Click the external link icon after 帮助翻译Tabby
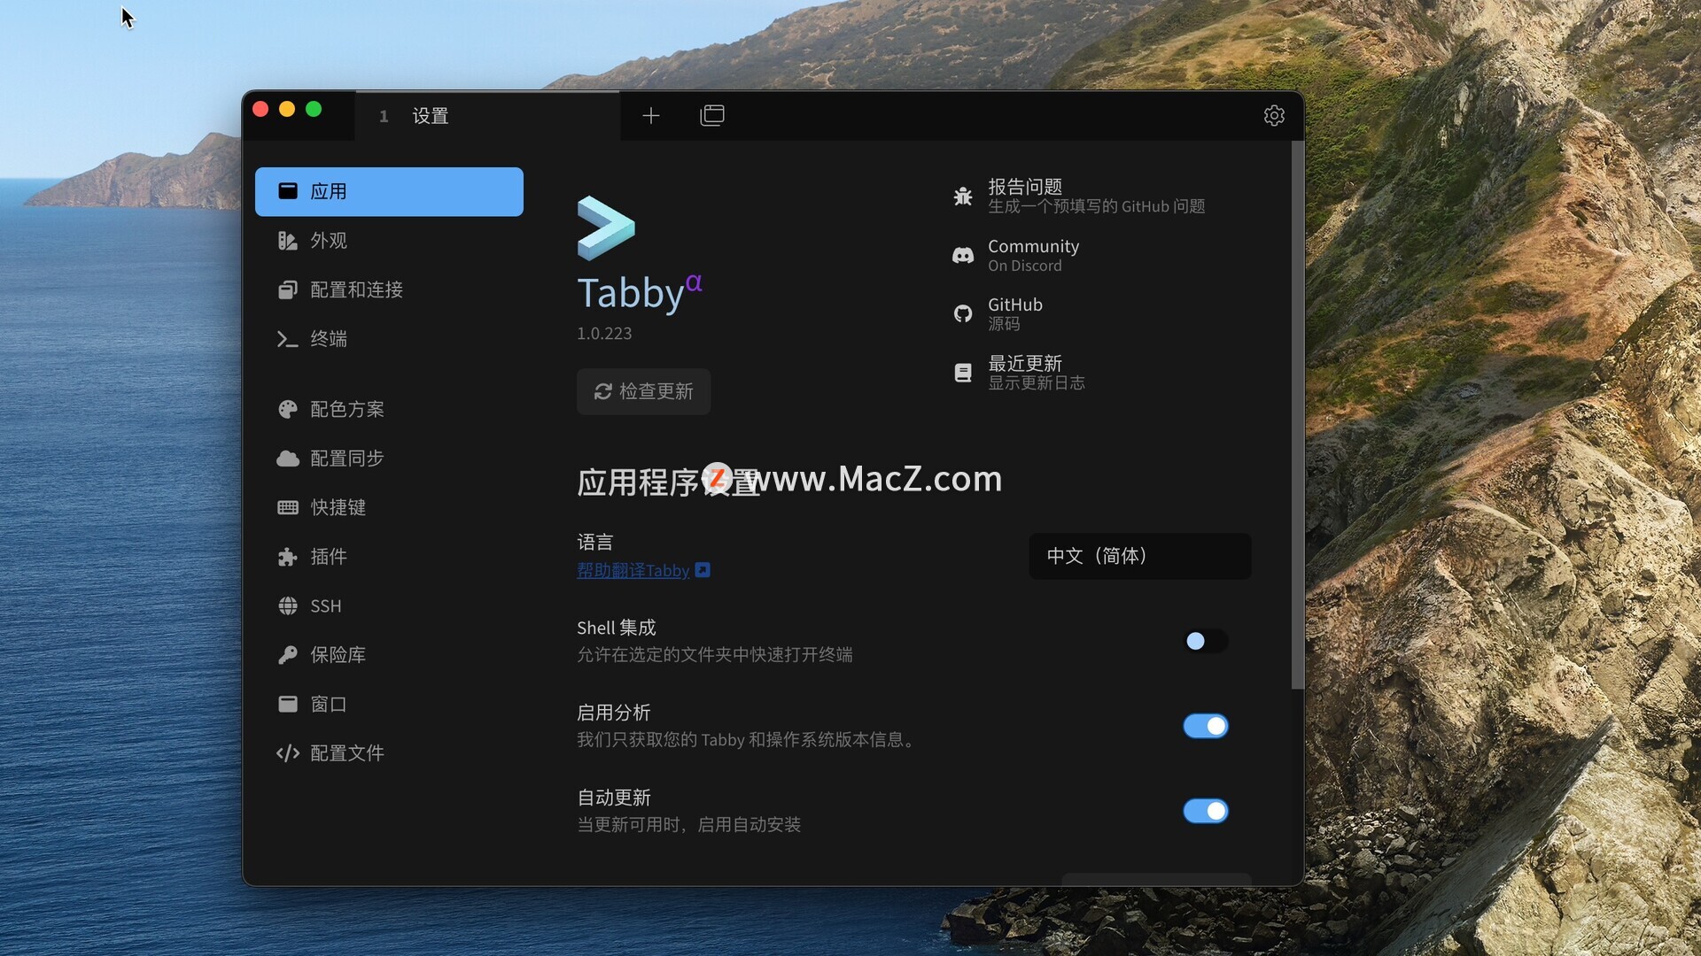Screen dimensions: 1701x956 pos(703,571)
